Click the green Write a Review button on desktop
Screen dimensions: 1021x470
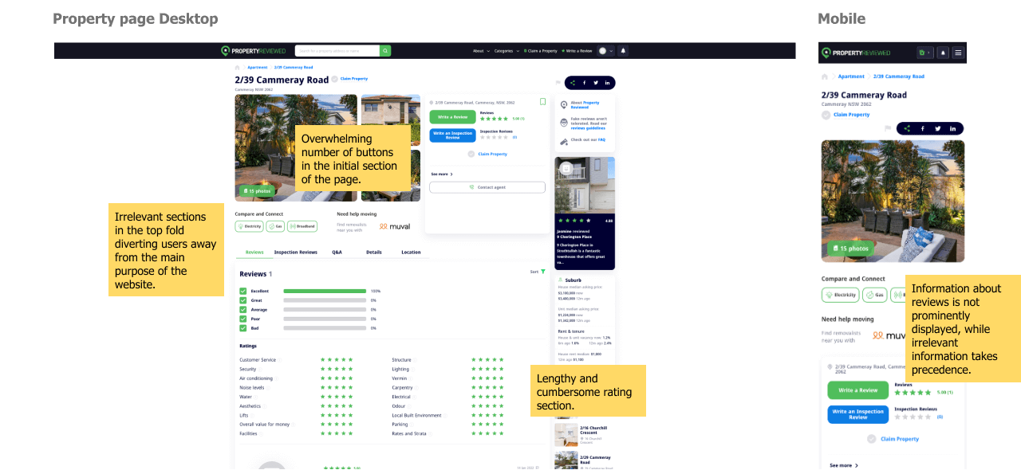(452, 117)
